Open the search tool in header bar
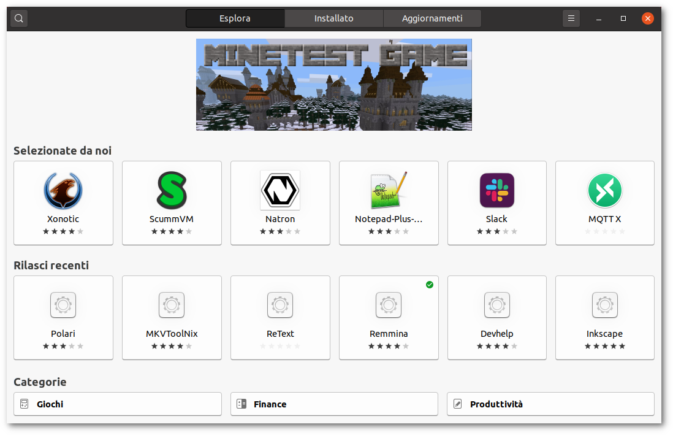This screenshot has height=435, width=673. (19, 18)
